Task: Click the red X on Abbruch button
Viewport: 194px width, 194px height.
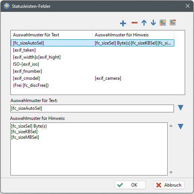Action: pyautogui.click(x=159, y=185)
